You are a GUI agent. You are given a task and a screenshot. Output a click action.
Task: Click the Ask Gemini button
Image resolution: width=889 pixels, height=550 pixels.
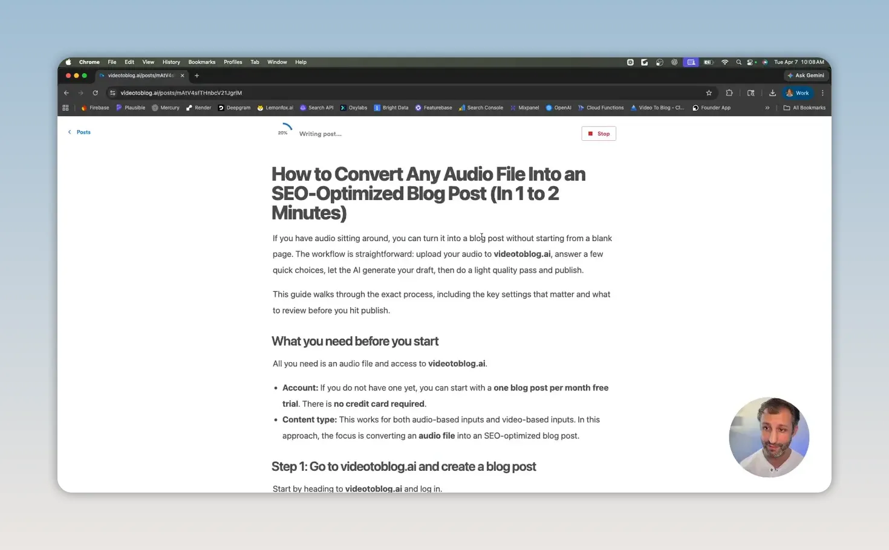(x=806, y=76)
